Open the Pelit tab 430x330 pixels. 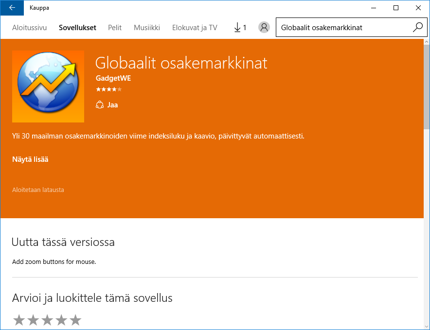[x=115, y=28]
